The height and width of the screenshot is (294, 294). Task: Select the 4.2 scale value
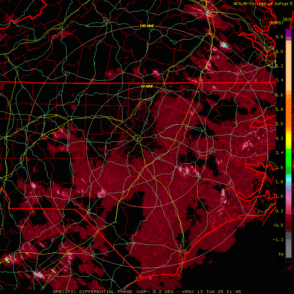279,139
